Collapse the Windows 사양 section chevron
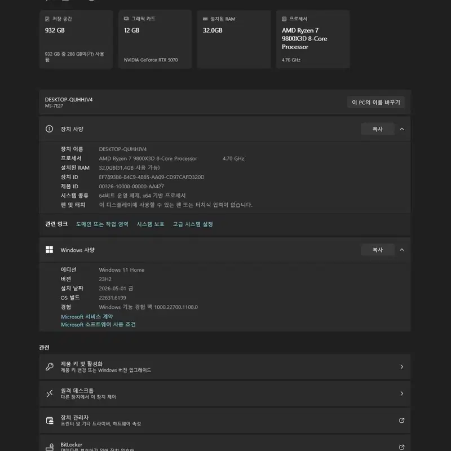Screen dimensions: 451x451 pos(402,250)
